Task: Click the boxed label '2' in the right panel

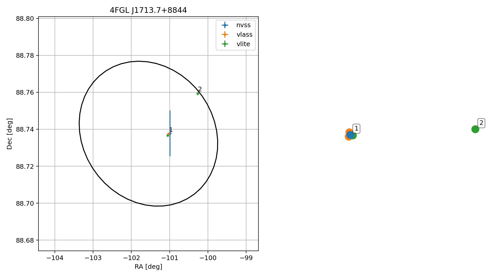Action: 481,123
